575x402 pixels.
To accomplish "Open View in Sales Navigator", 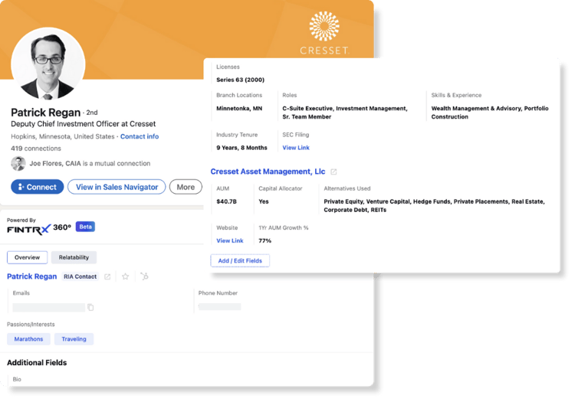I will 117,187.
